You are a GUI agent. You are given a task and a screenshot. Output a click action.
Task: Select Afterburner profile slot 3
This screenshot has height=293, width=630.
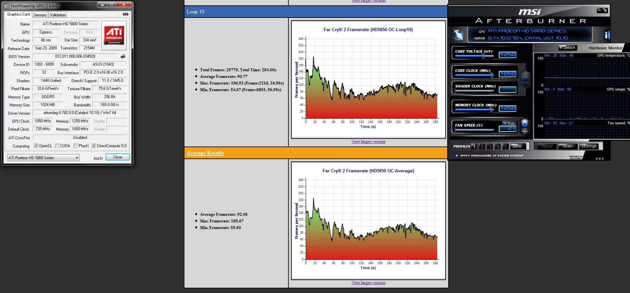pos(490,146)
